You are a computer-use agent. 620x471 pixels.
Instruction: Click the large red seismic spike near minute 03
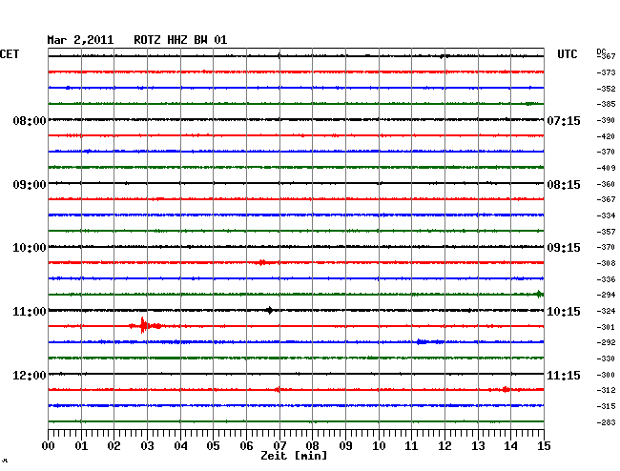[144, 326]
